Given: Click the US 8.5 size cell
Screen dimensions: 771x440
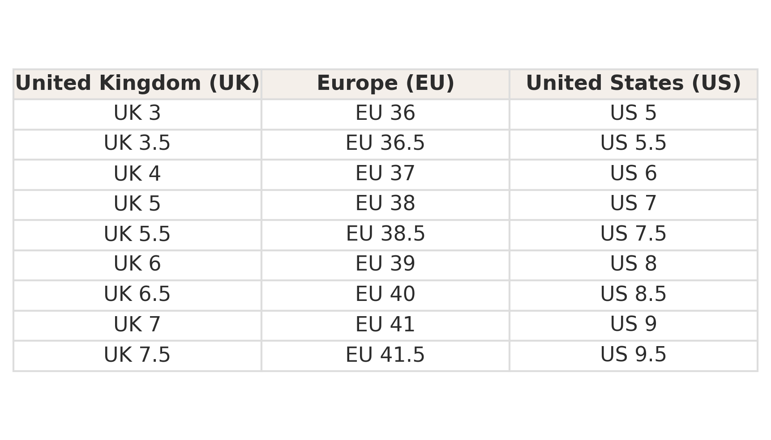Looking at the screenshot, I should tap(633, 295).
